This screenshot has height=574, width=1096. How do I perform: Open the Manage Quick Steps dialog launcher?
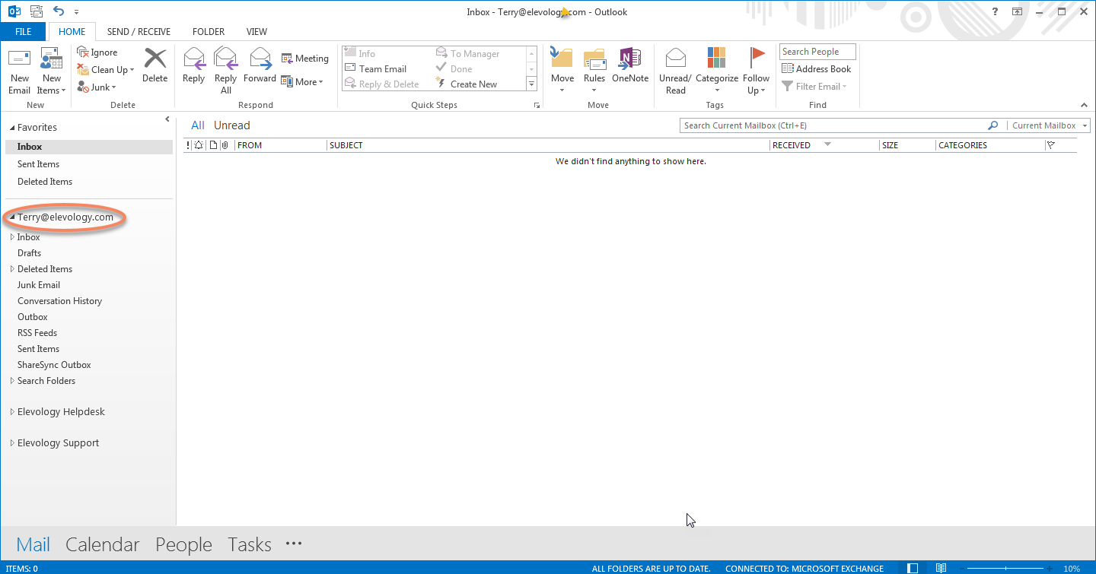pos(537,105)
